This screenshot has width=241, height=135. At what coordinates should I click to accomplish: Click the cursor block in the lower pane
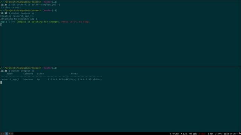(1, 82)
